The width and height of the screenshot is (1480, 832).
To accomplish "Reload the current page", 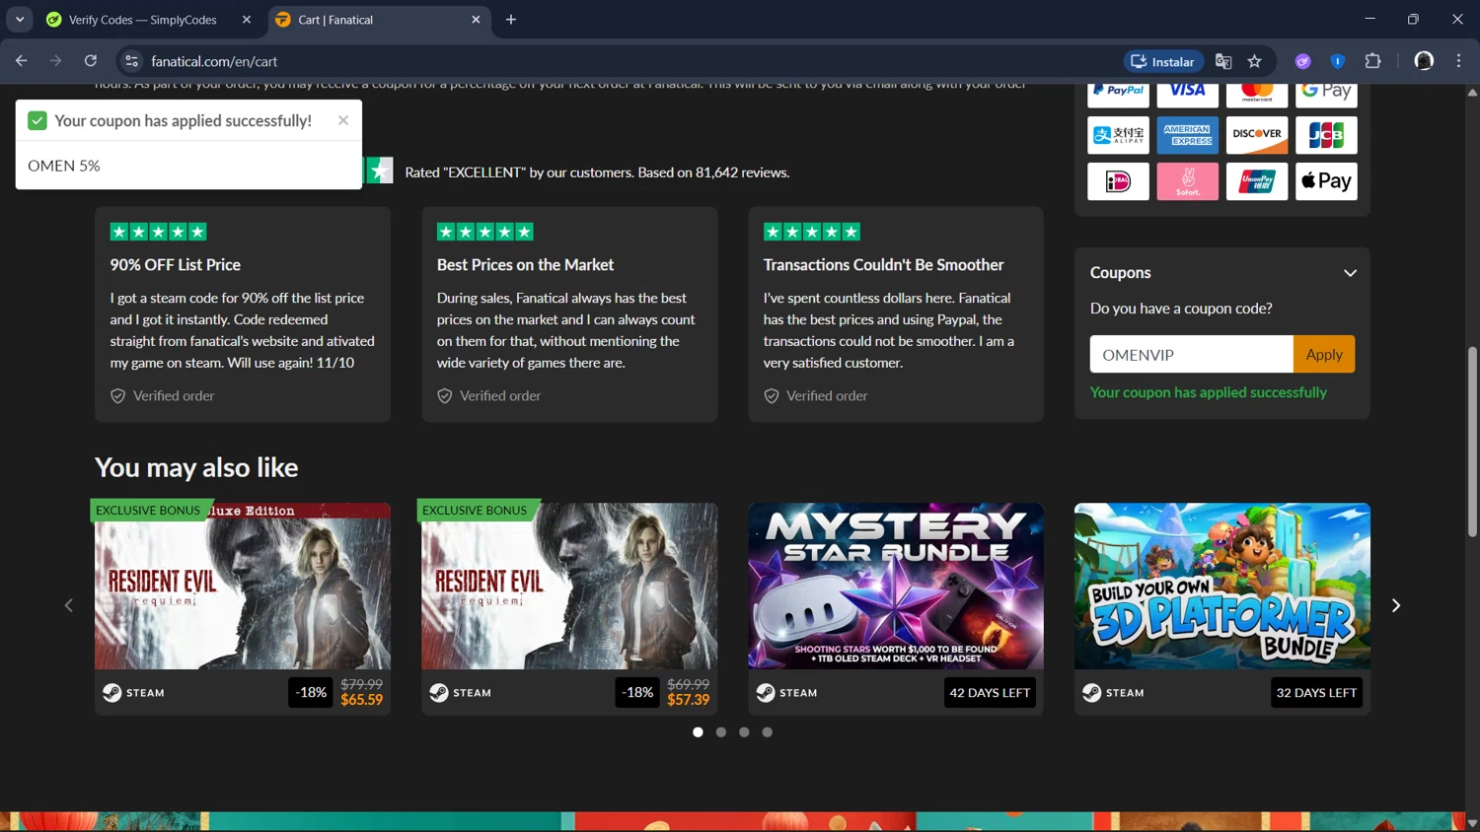I will (91, 61).
